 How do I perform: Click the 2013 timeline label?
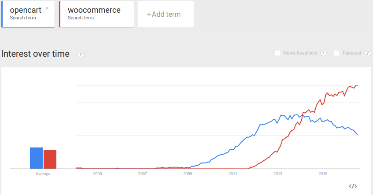point(278,174)
